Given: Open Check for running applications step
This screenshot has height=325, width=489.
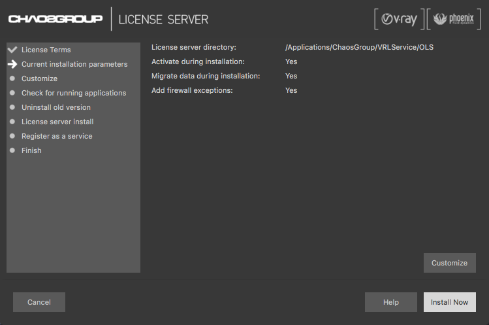Looking at the screenshot, I should (x=73, y=93).
